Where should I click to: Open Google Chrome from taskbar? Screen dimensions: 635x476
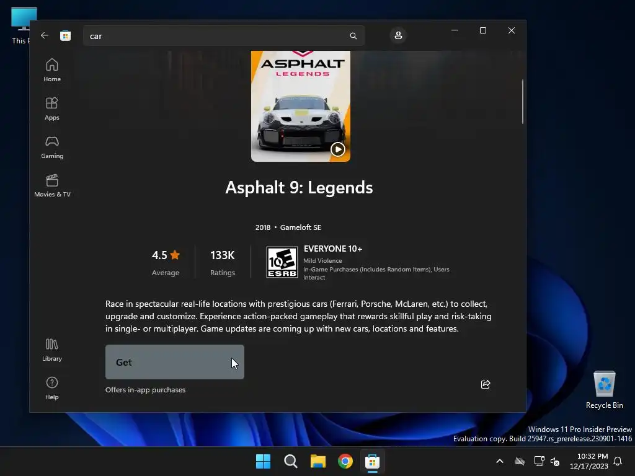pos(345,461)
